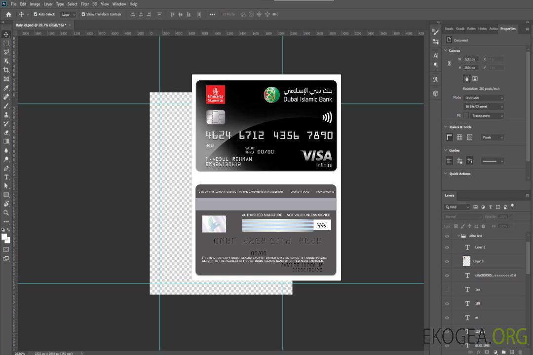Open the guide line style dropdown
The width and height of the screenshot is (533, 355).
pyautogui.click(x=492, y=161)
